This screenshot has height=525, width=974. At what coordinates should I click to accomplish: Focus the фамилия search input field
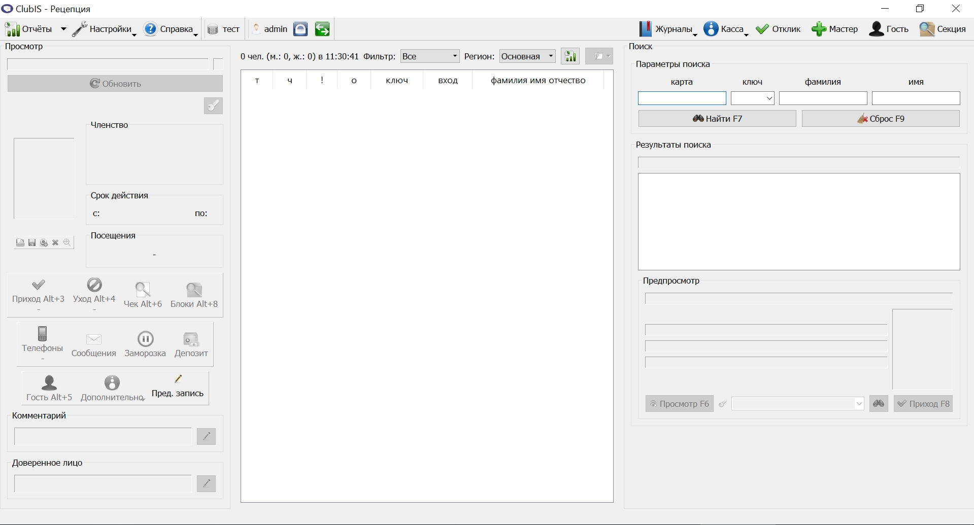[x=823, y=98]
